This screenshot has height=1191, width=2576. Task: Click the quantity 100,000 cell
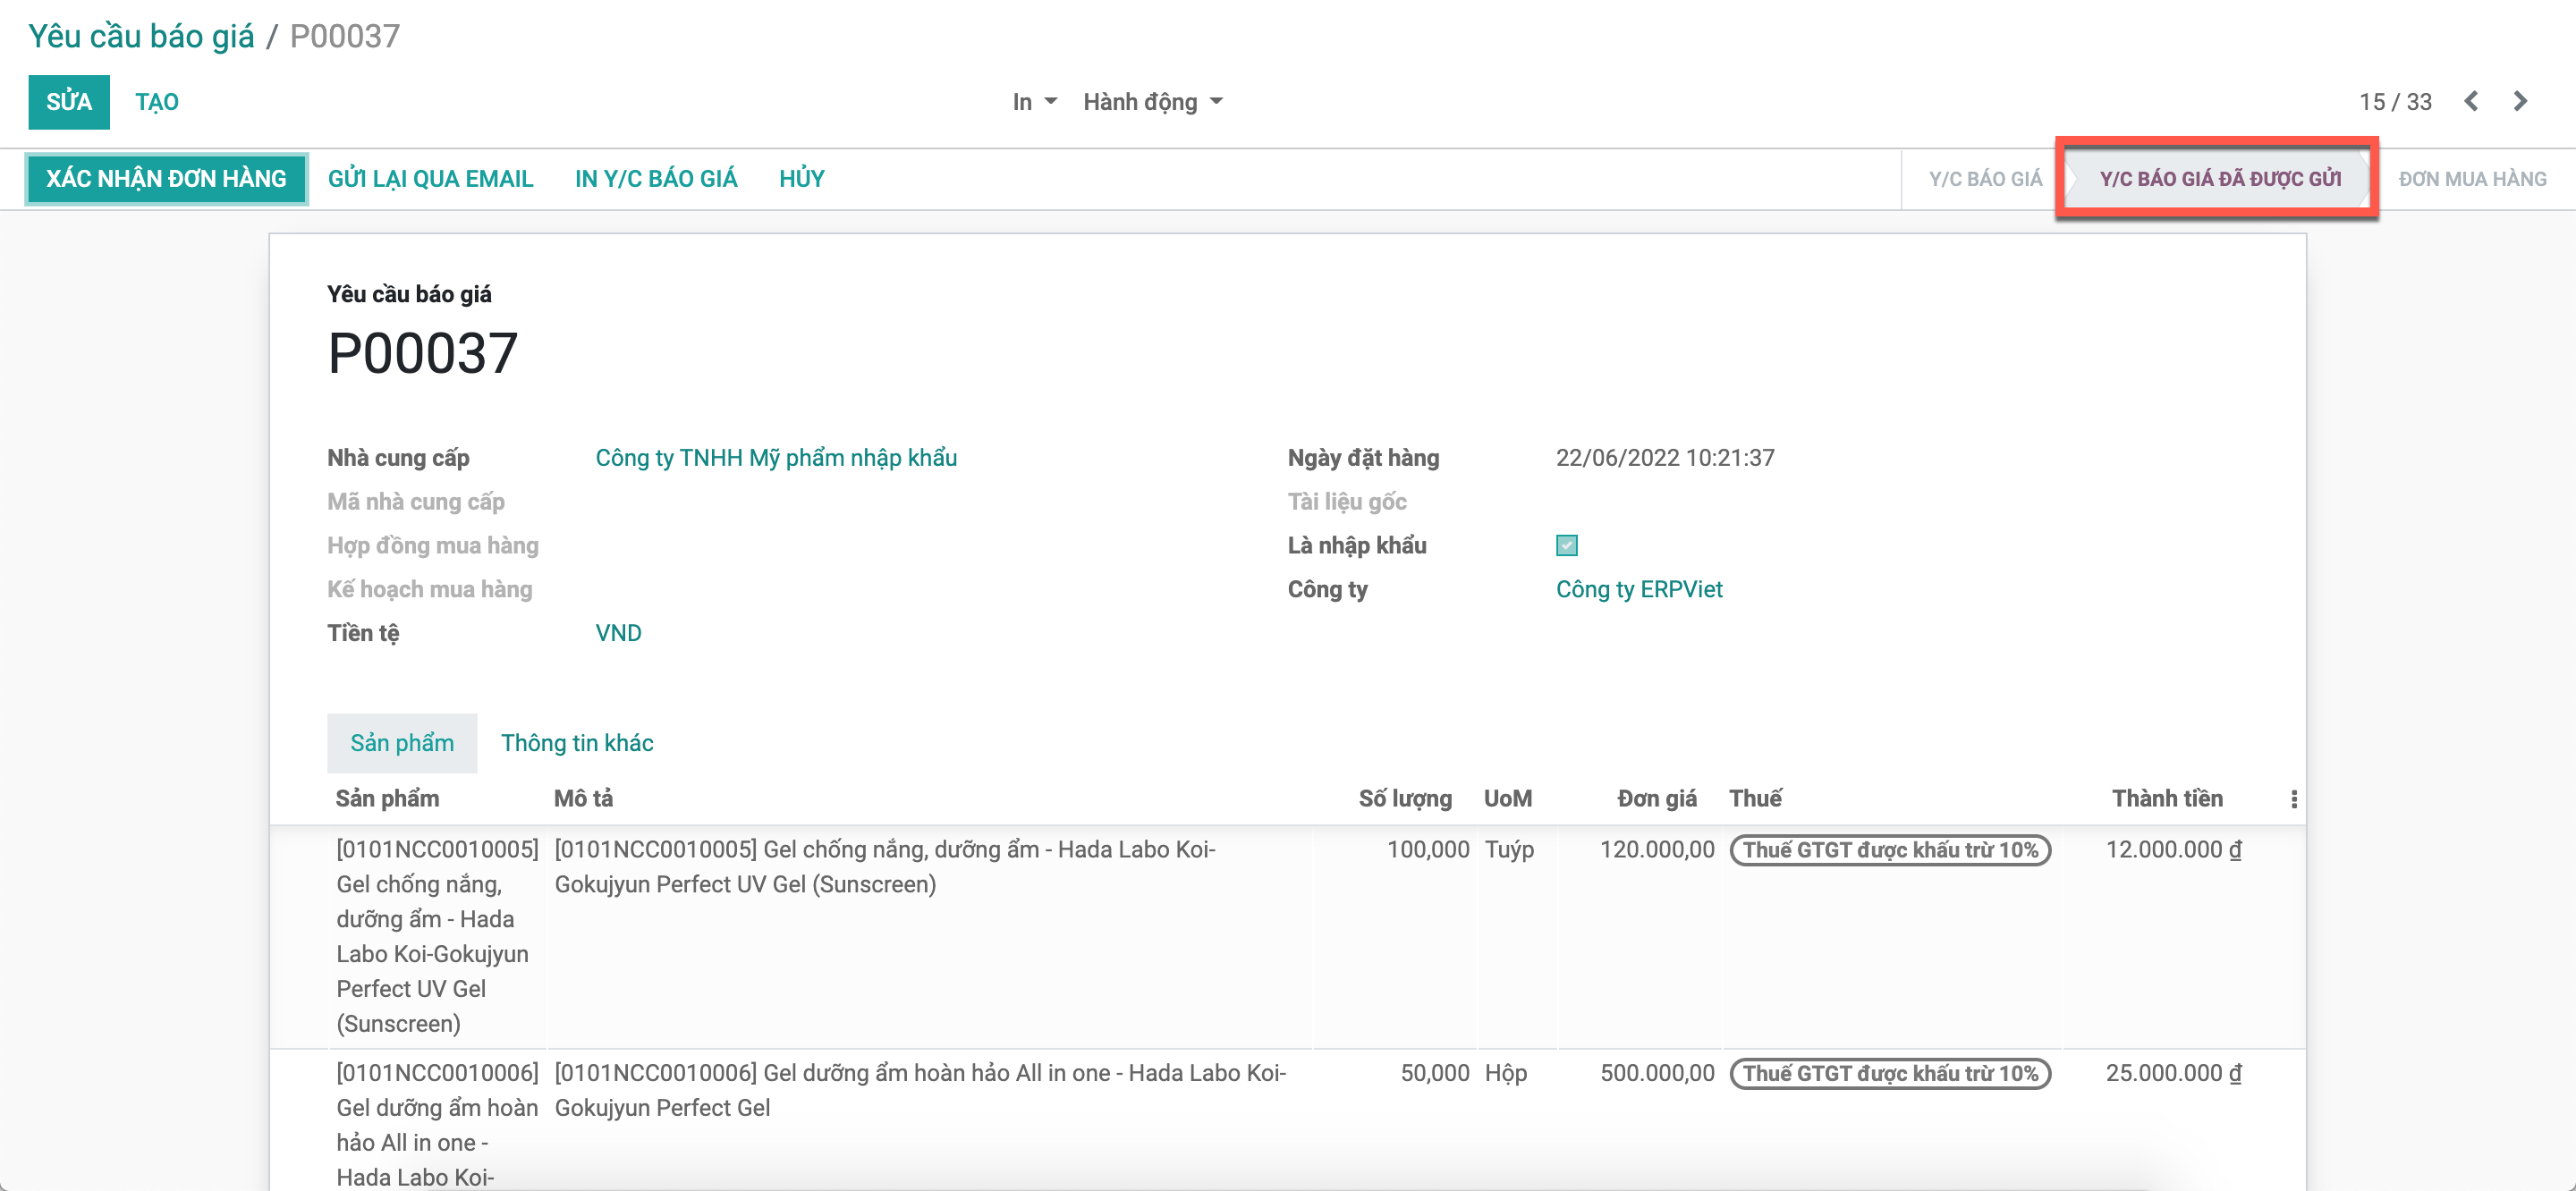tap(1427, 850)
